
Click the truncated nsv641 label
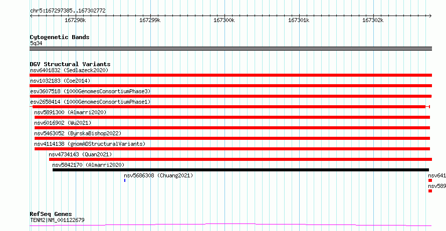click(x=437, y=175)
